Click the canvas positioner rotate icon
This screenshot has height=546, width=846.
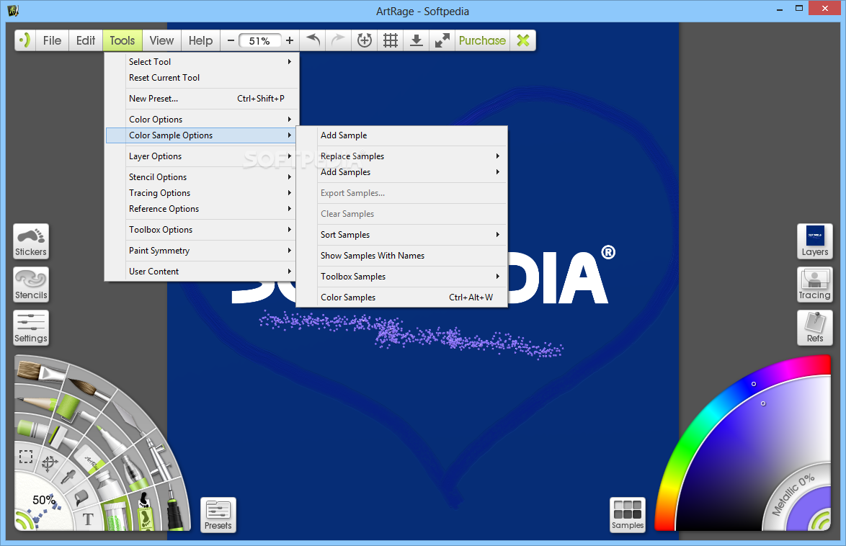(365, 40)
